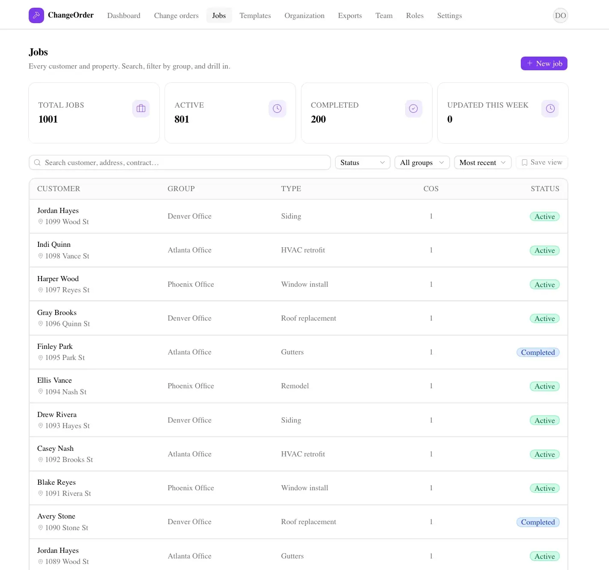This screenshot has height=570, width=609.
Task: Click the Completed badge for Avery Stone
Action: [538, 522]
